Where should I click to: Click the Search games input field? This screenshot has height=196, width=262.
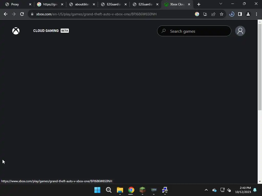click(194, 31)
